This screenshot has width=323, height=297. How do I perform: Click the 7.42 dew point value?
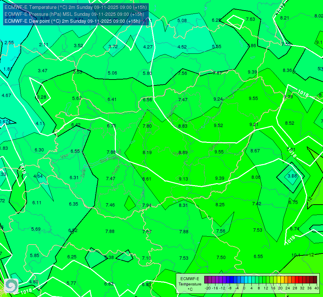257,204
